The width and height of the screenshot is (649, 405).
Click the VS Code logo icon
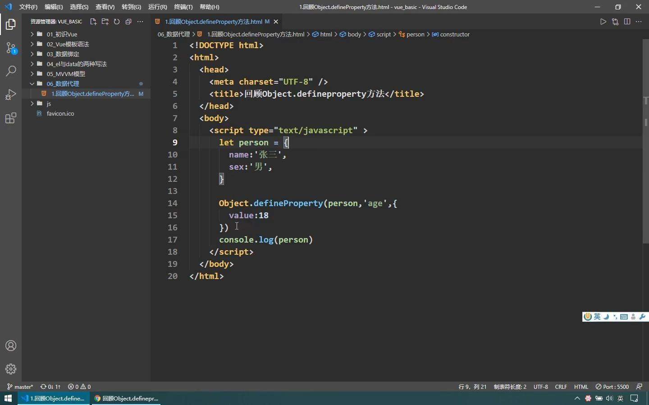click(x=8, y=7)
